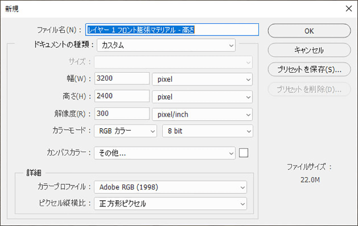
Task: Click the canvas color swatch box
Action: coord(243,153)
